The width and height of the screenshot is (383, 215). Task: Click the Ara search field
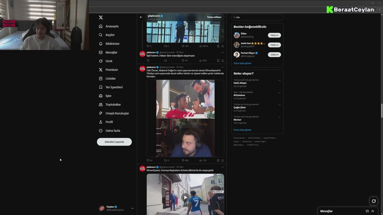tap(257, 17)
